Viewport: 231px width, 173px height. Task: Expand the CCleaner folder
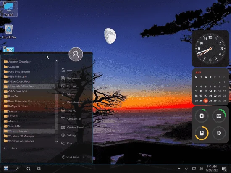click(29, 66)
